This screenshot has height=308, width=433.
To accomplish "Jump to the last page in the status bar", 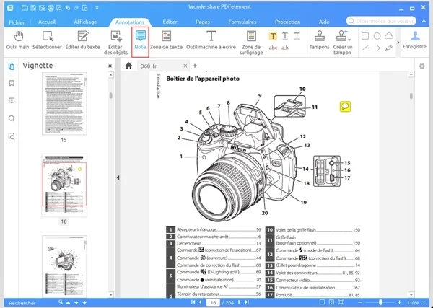I will point(247,302).
